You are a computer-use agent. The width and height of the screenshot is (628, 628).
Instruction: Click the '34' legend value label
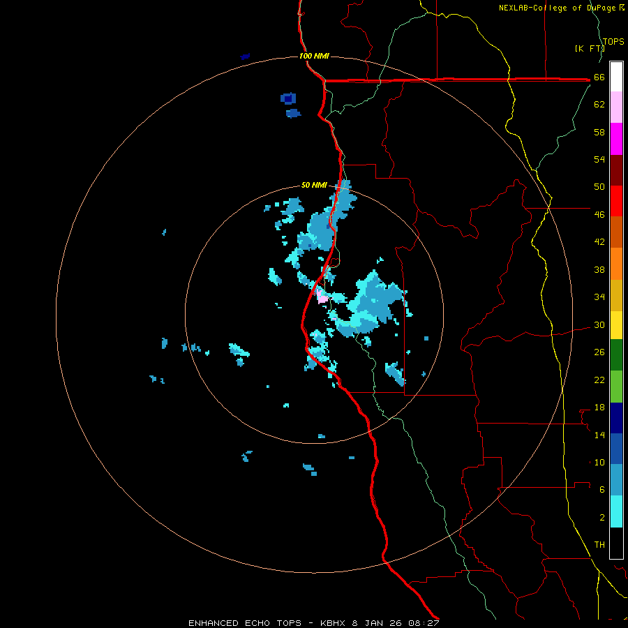[599, 297]
